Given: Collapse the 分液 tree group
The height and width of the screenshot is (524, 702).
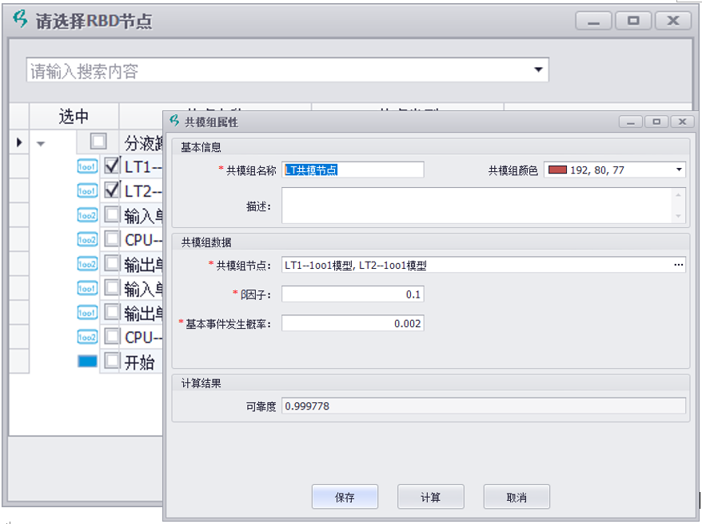Looking at the screenshot, I should tap(41, 144).
